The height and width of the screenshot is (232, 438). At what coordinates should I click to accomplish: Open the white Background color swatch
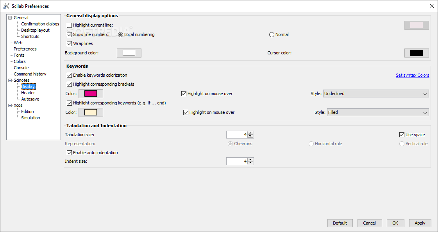(x=129, y=53)
